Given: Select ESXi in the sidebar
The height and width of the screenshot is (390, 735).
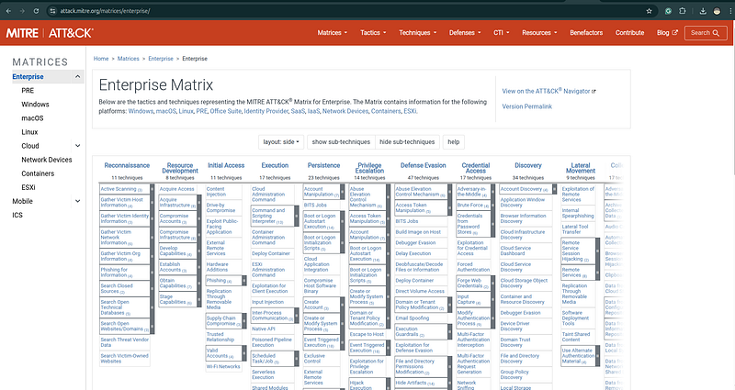Looking at the screenshot, I should (x=28, y=187).
